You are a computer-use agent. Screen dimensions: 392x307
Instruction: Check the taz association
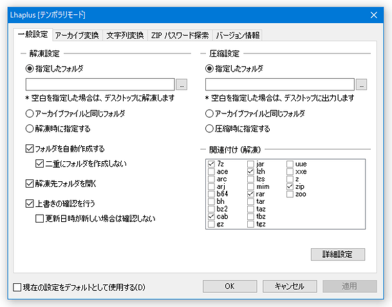tap(250, 209)
